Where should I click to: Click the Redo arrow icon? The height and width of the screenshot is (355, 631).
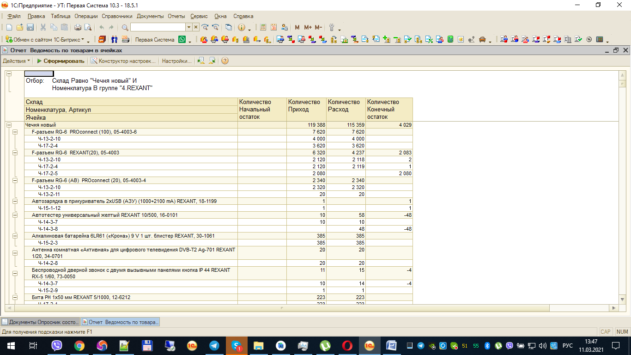[111, 27]
